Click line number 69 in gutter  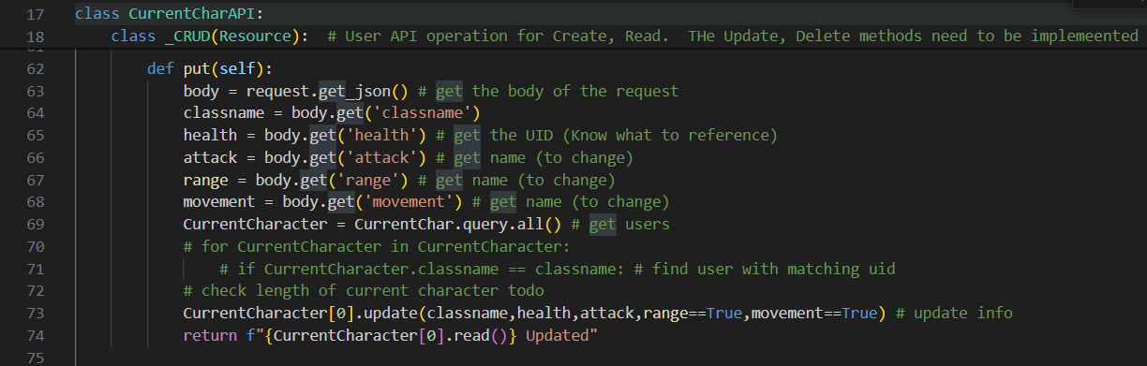[x=36, y=225]
